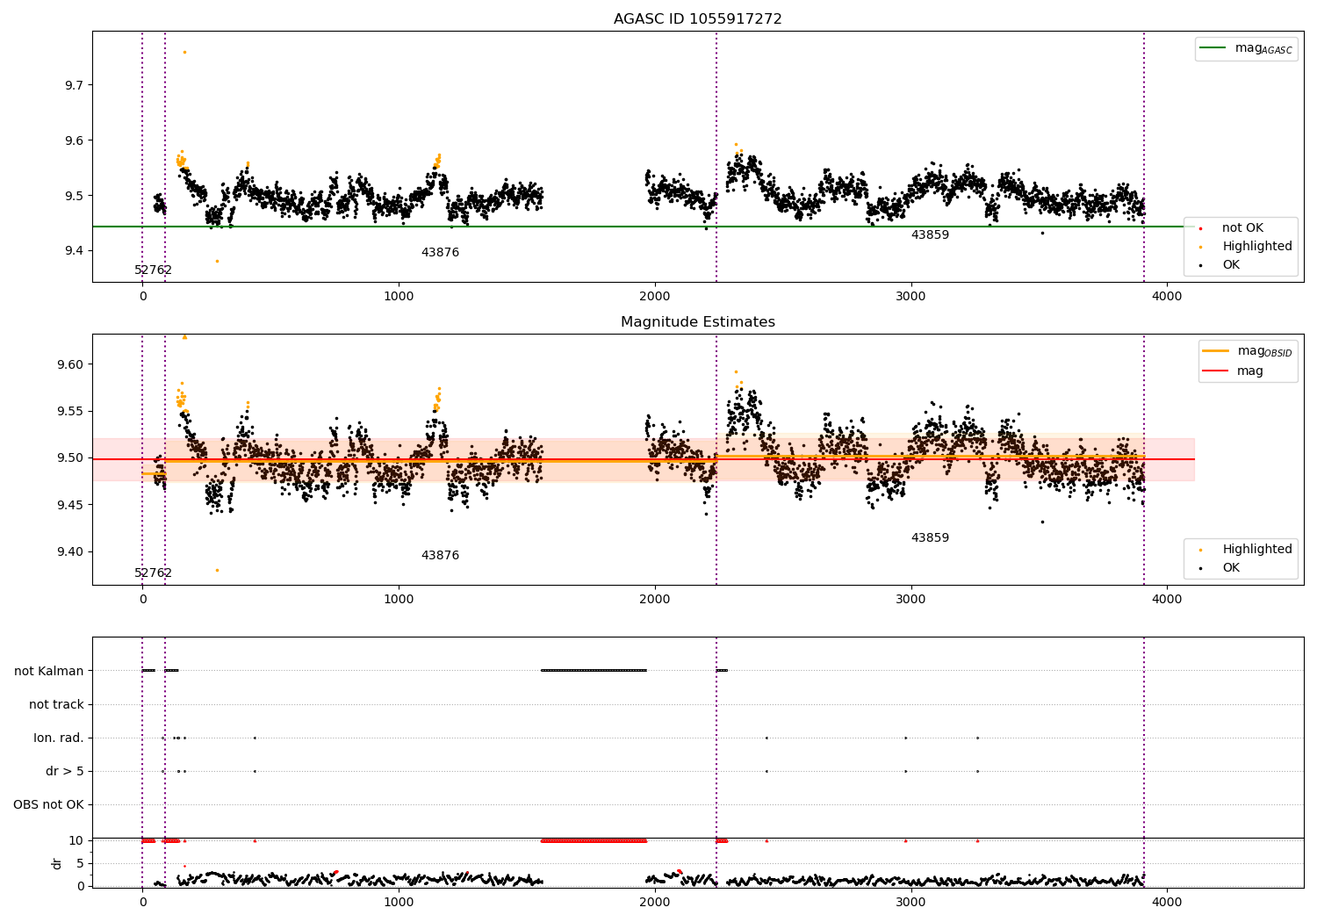Click x-axis tick 3000 under the middle plot
The height and width of the screenshot is (922, 1317).
tap(910, 600)
